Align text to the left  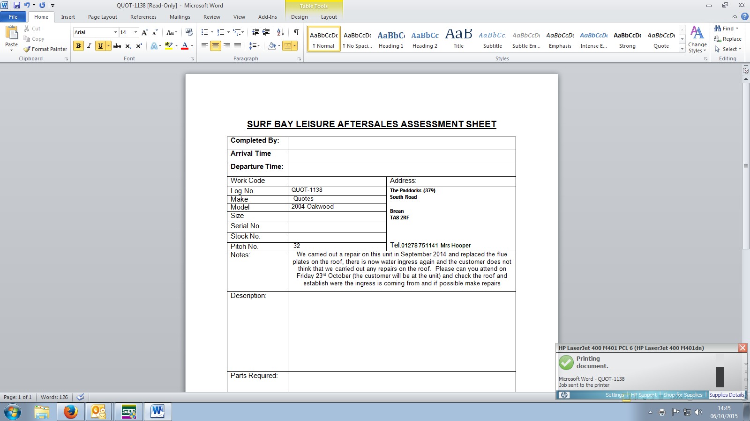205,46
